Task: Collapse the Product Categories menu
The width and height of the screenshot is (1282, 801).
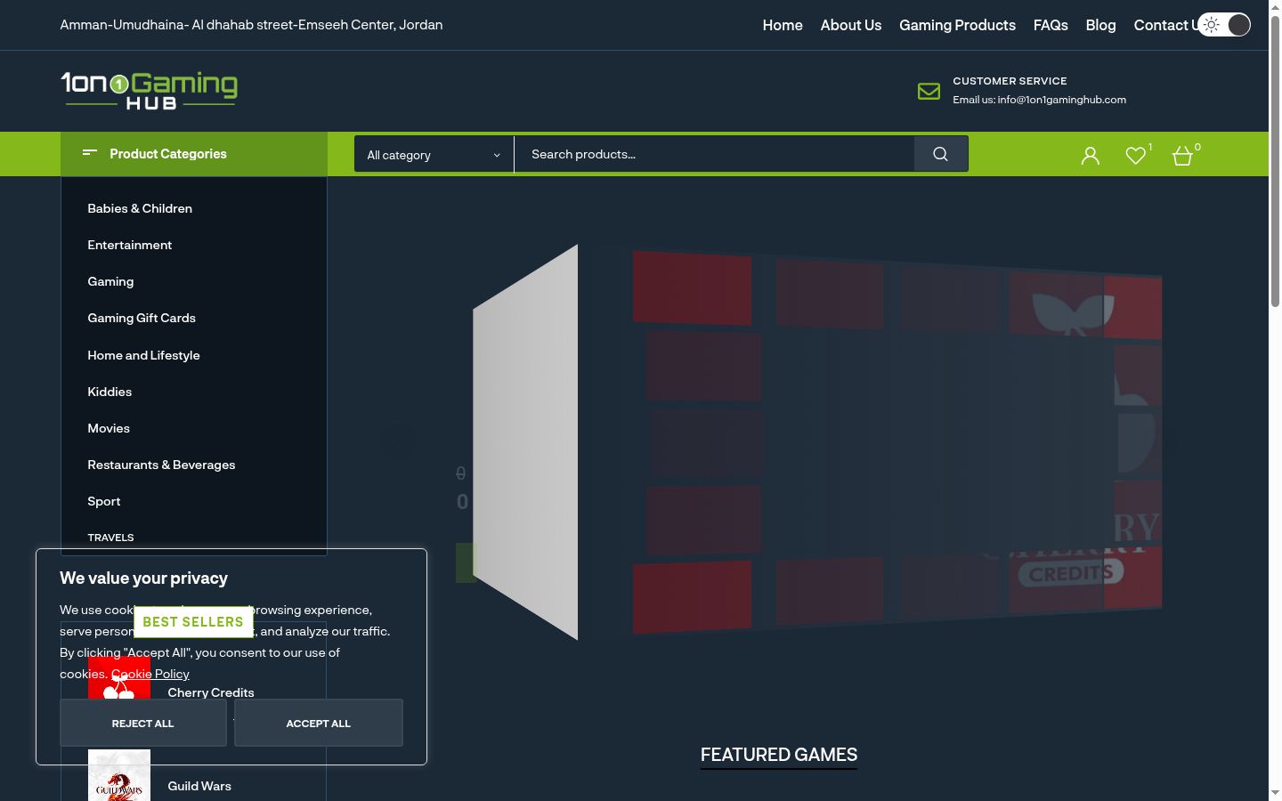Action: [194, 154]
